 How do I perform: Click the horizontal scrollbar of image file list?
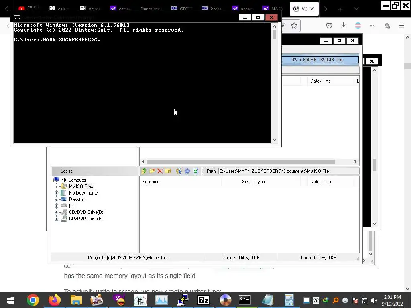coord(241,162)
